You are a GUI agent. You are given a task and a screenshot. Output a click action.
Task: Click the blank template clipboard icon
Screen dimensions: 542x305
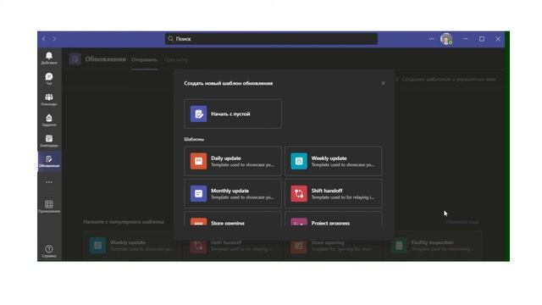coord(198,114)
